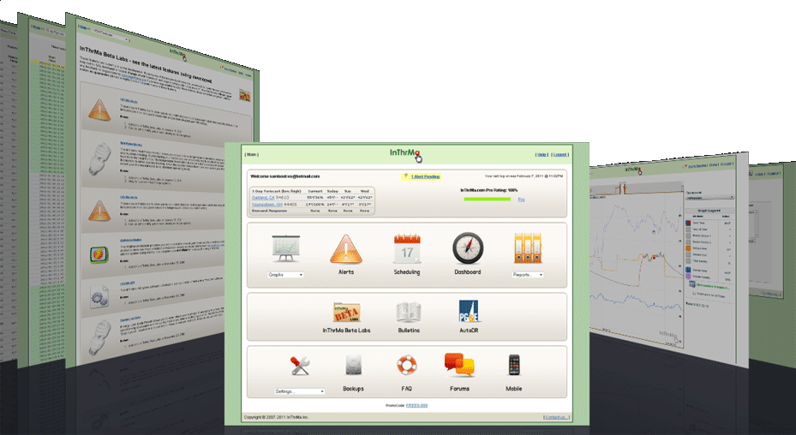Screen dimensions: 796x435
Task: Open the Settings tools icon
Action: point(300,366)
